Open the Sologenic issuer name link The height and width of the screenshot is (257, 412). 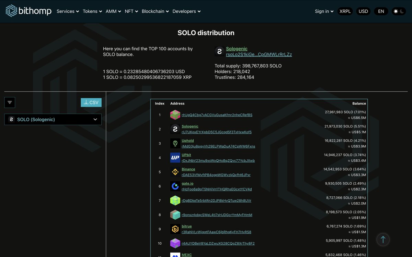237,49
